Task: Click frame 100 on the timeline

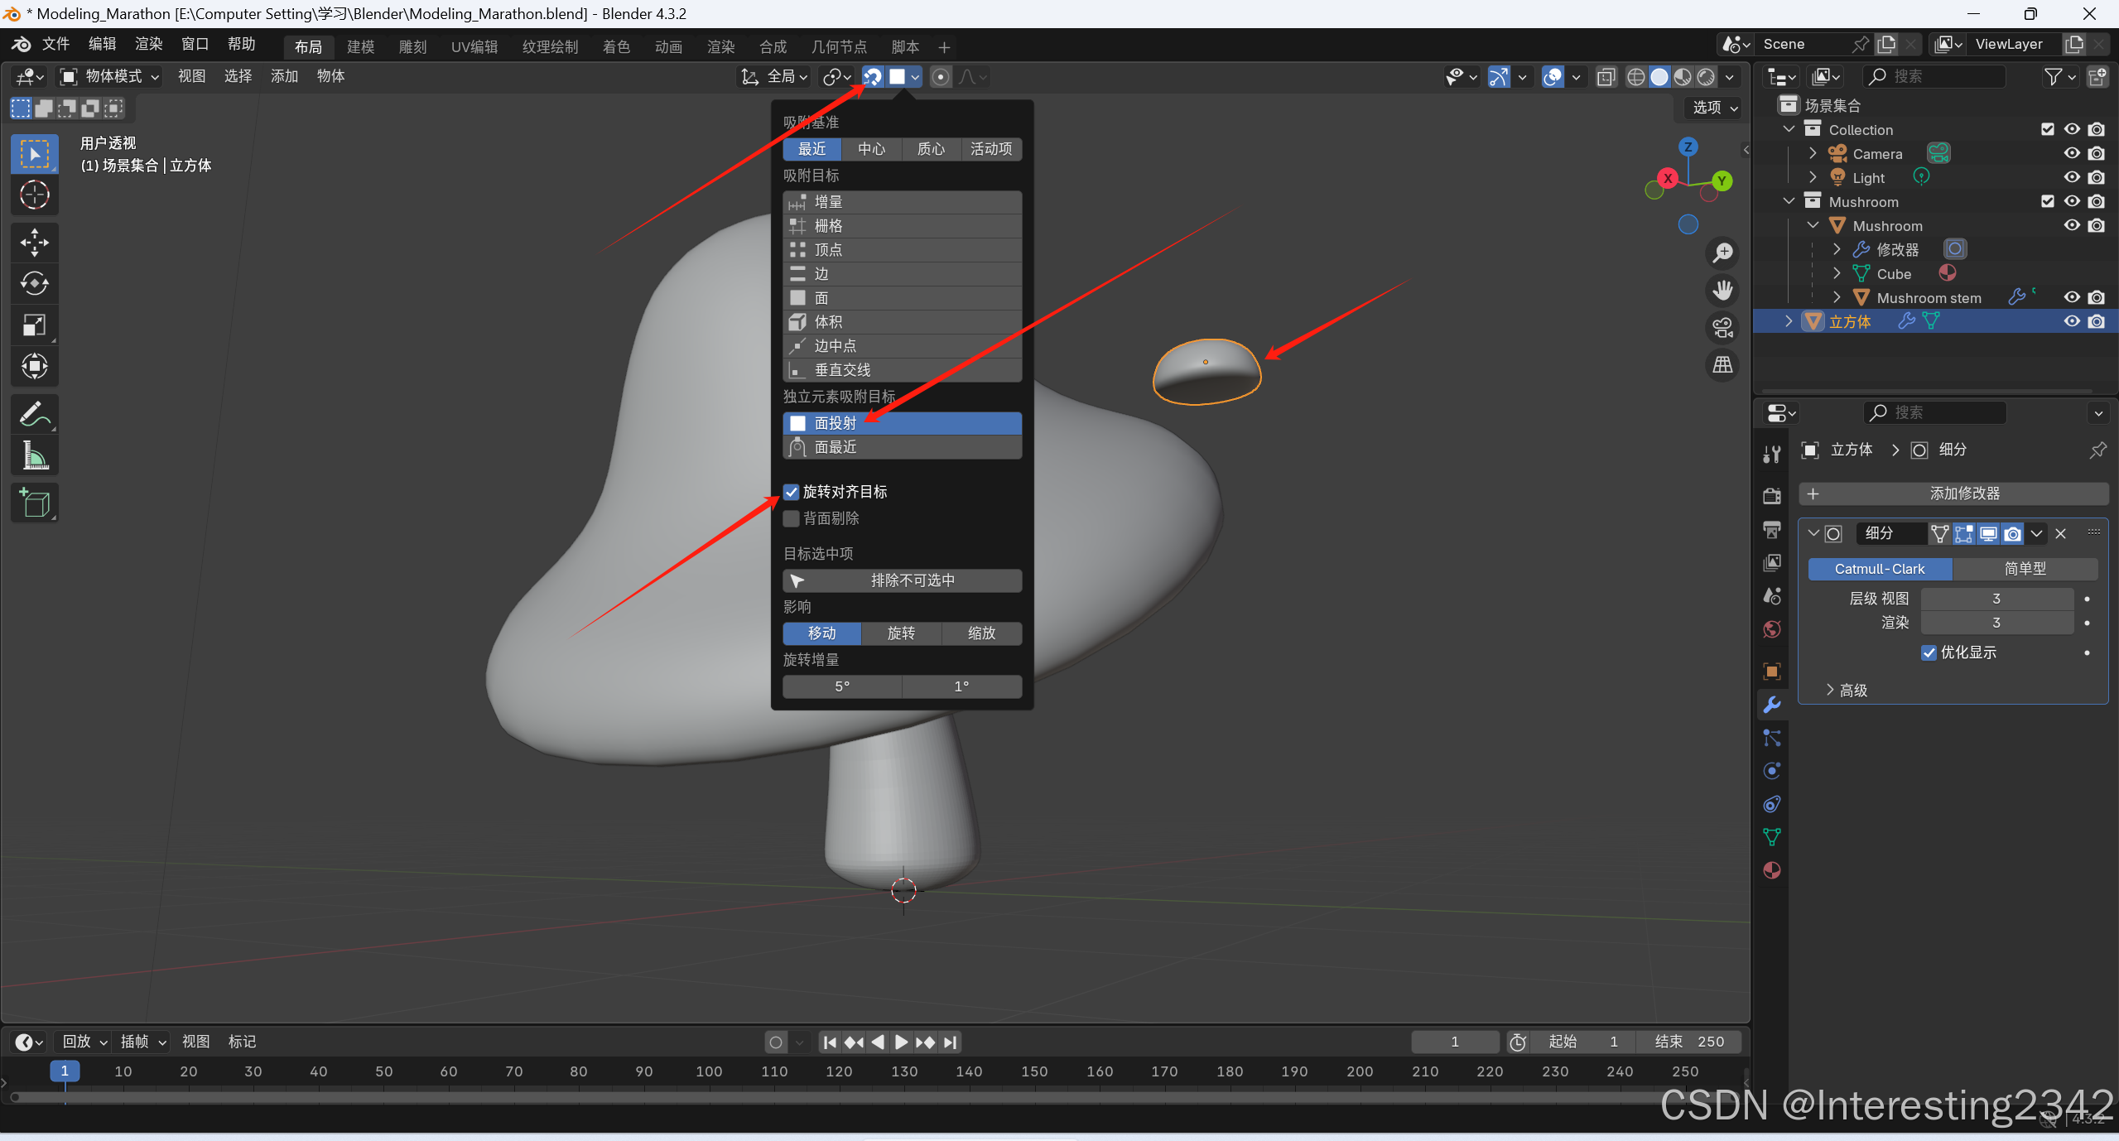Action: (709, 1071)
